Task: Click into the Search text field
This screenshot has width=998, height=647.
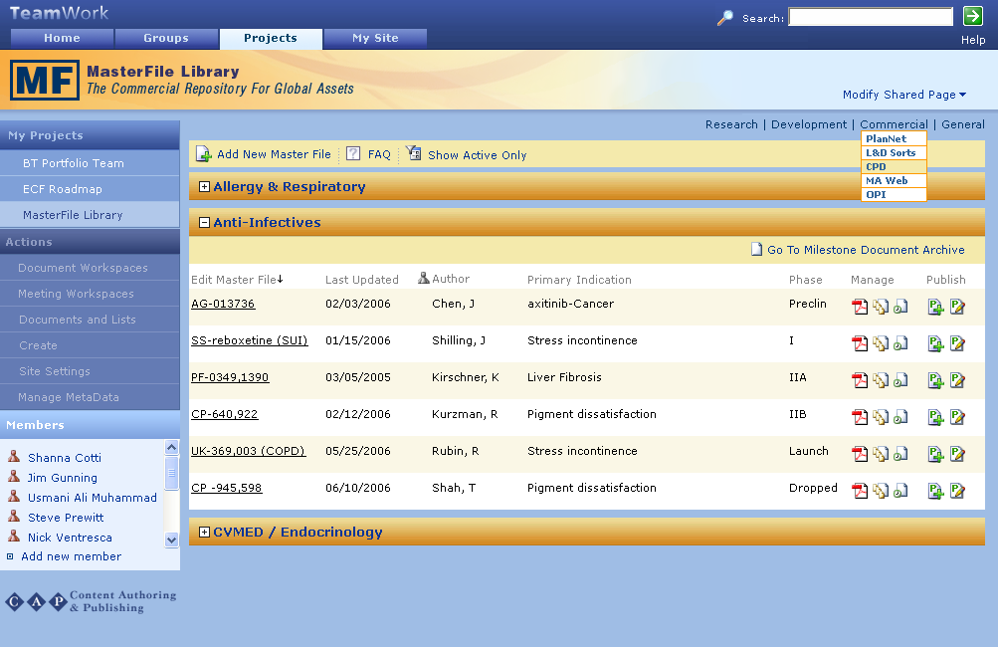Action: pyautogui.click(x=871, y=17)
